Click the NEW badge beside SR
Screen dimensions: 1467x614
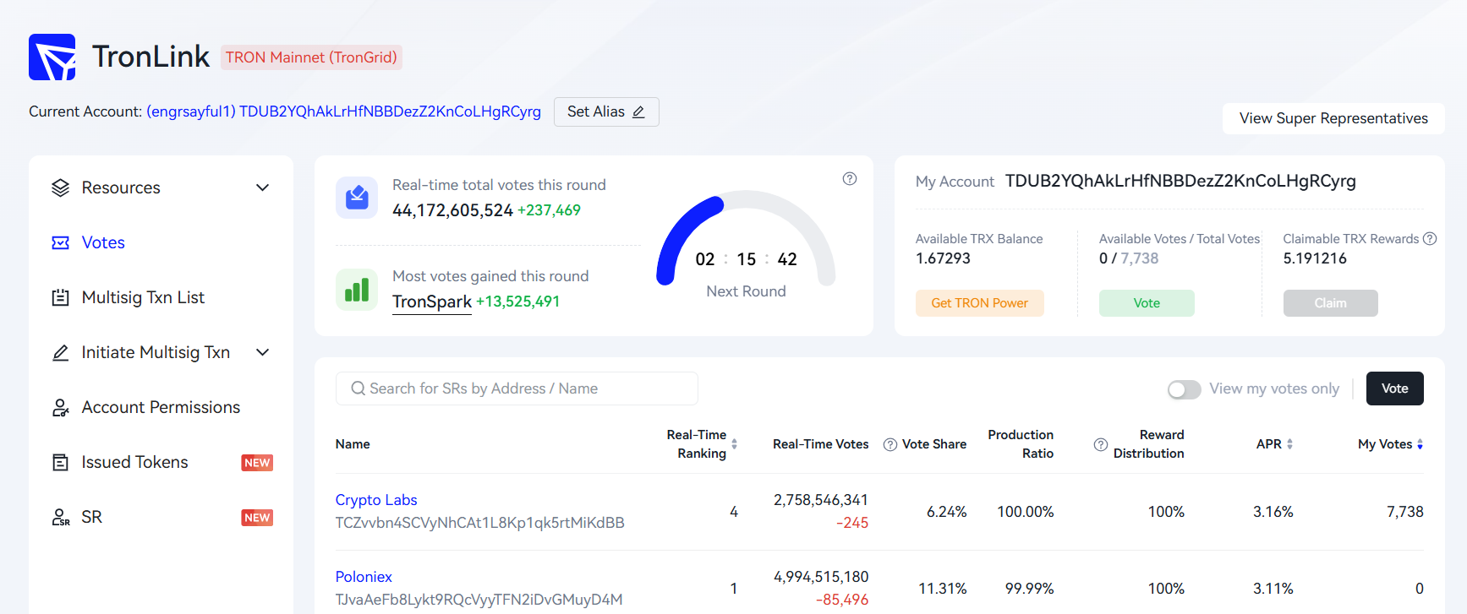click(257, 518)
